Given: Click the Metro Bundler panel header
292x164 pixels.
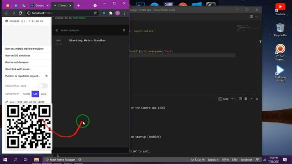Looking at the screenshot, I should 90,31.
